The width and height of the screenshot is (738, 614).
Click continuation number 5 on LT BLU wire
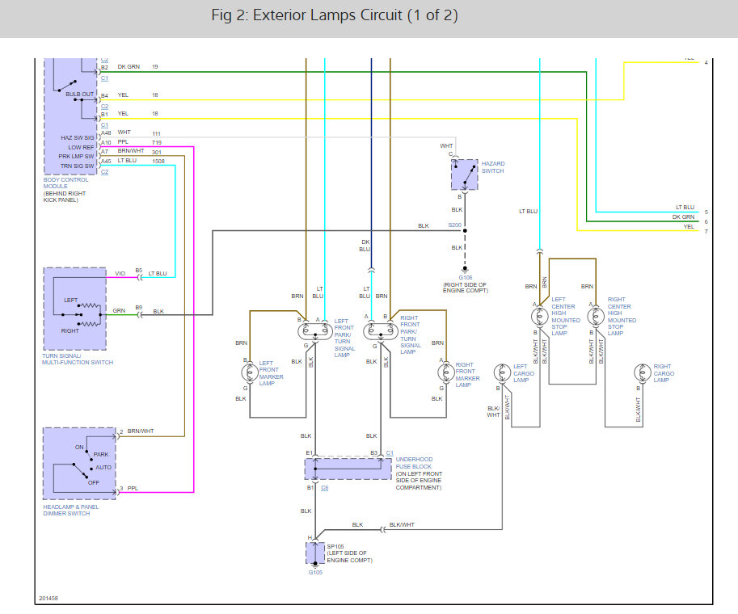coord(706,212)
